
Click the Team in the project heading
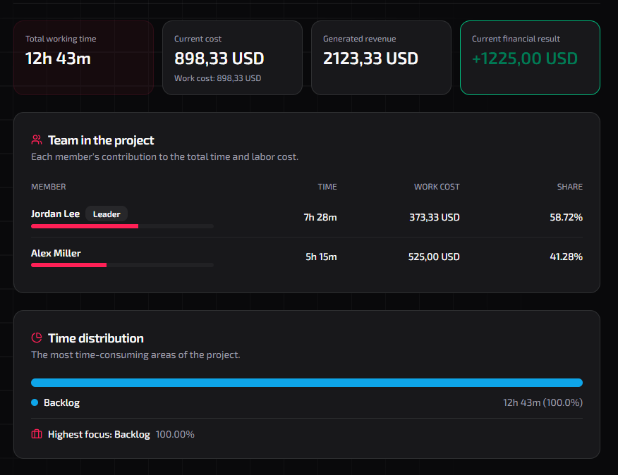tap(101, 140)
